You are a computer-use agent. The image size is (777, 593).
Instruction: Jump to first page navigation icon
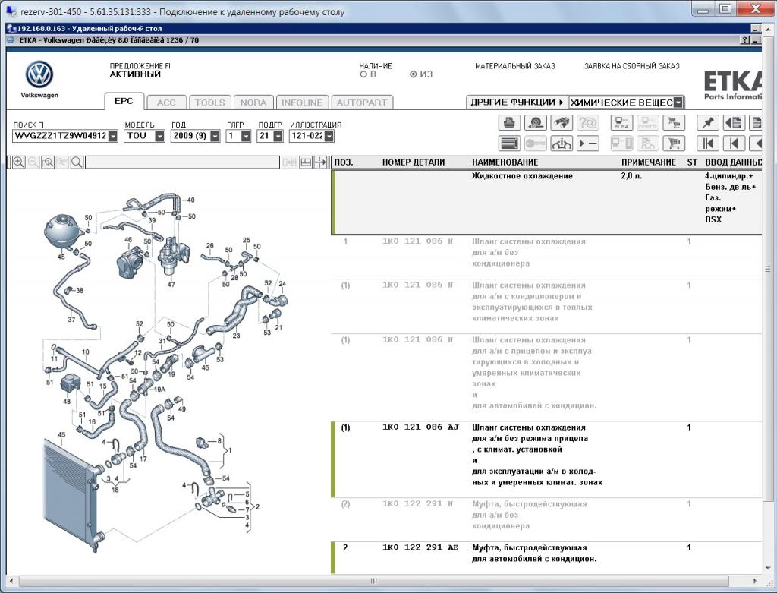coord(708,144)
